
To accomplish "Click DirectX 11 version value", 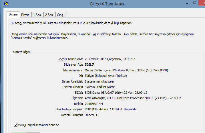I will (92, 115).
